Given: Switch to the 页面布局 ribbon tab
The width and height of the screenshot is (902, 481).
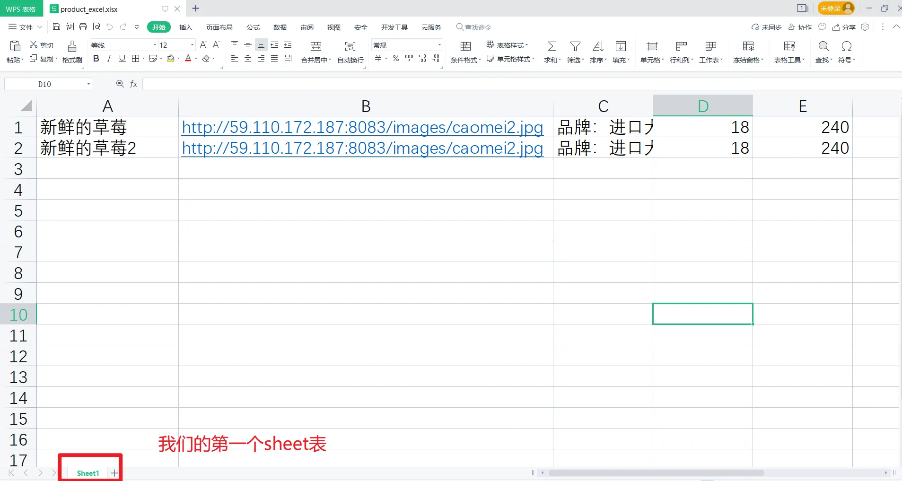Looking at the screenshot, I should [219, 27].
